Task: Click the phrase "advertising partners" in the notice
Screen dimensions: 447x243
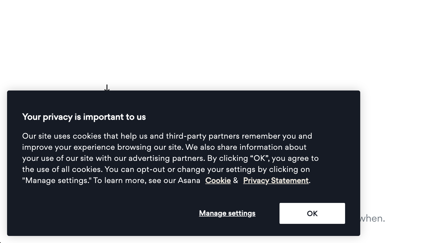Action: [166, 158]
